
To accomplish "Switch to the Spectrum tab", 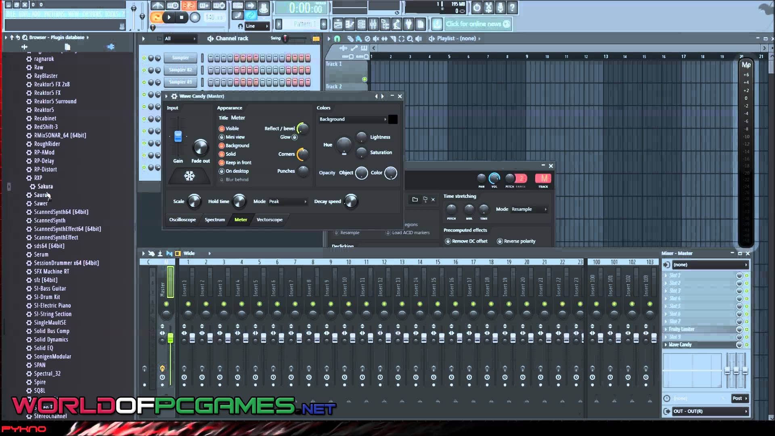I will click(215, 220).
